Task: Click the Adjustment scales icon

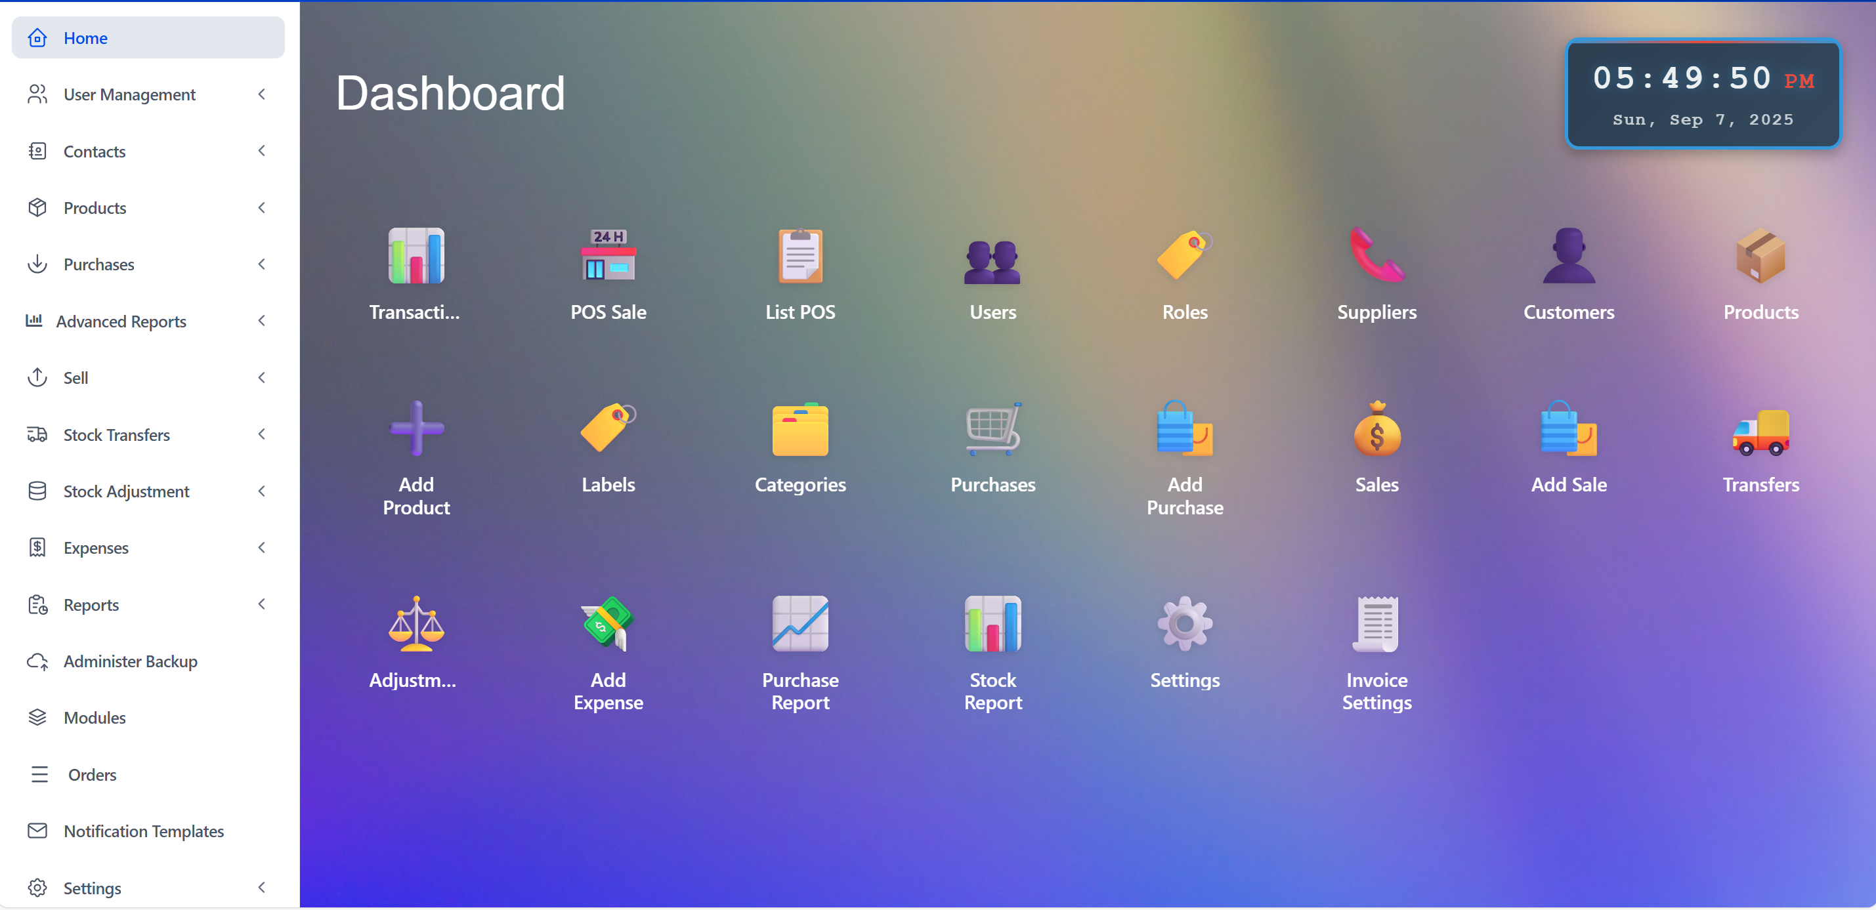Action: point(416,624)
